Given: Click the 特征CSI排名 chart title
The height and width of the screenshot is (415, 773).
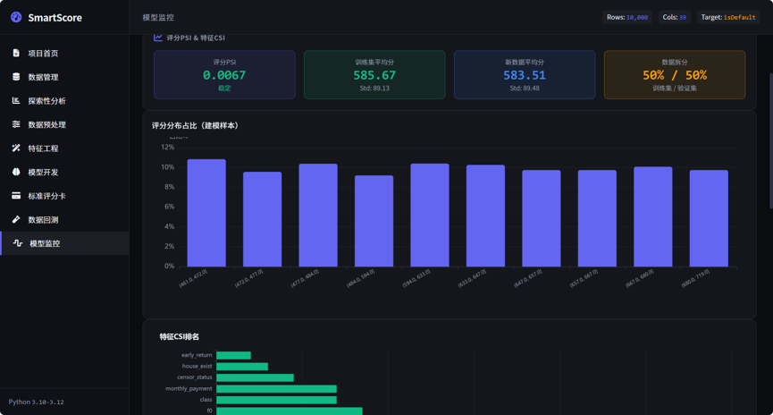Looking at the screenshot, I should (180, 336).
